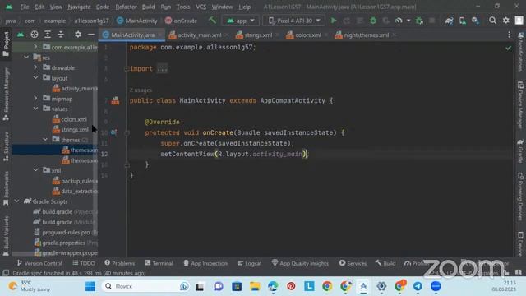
Task: Click Windows search box on taskbar
Action: (146, 286)
